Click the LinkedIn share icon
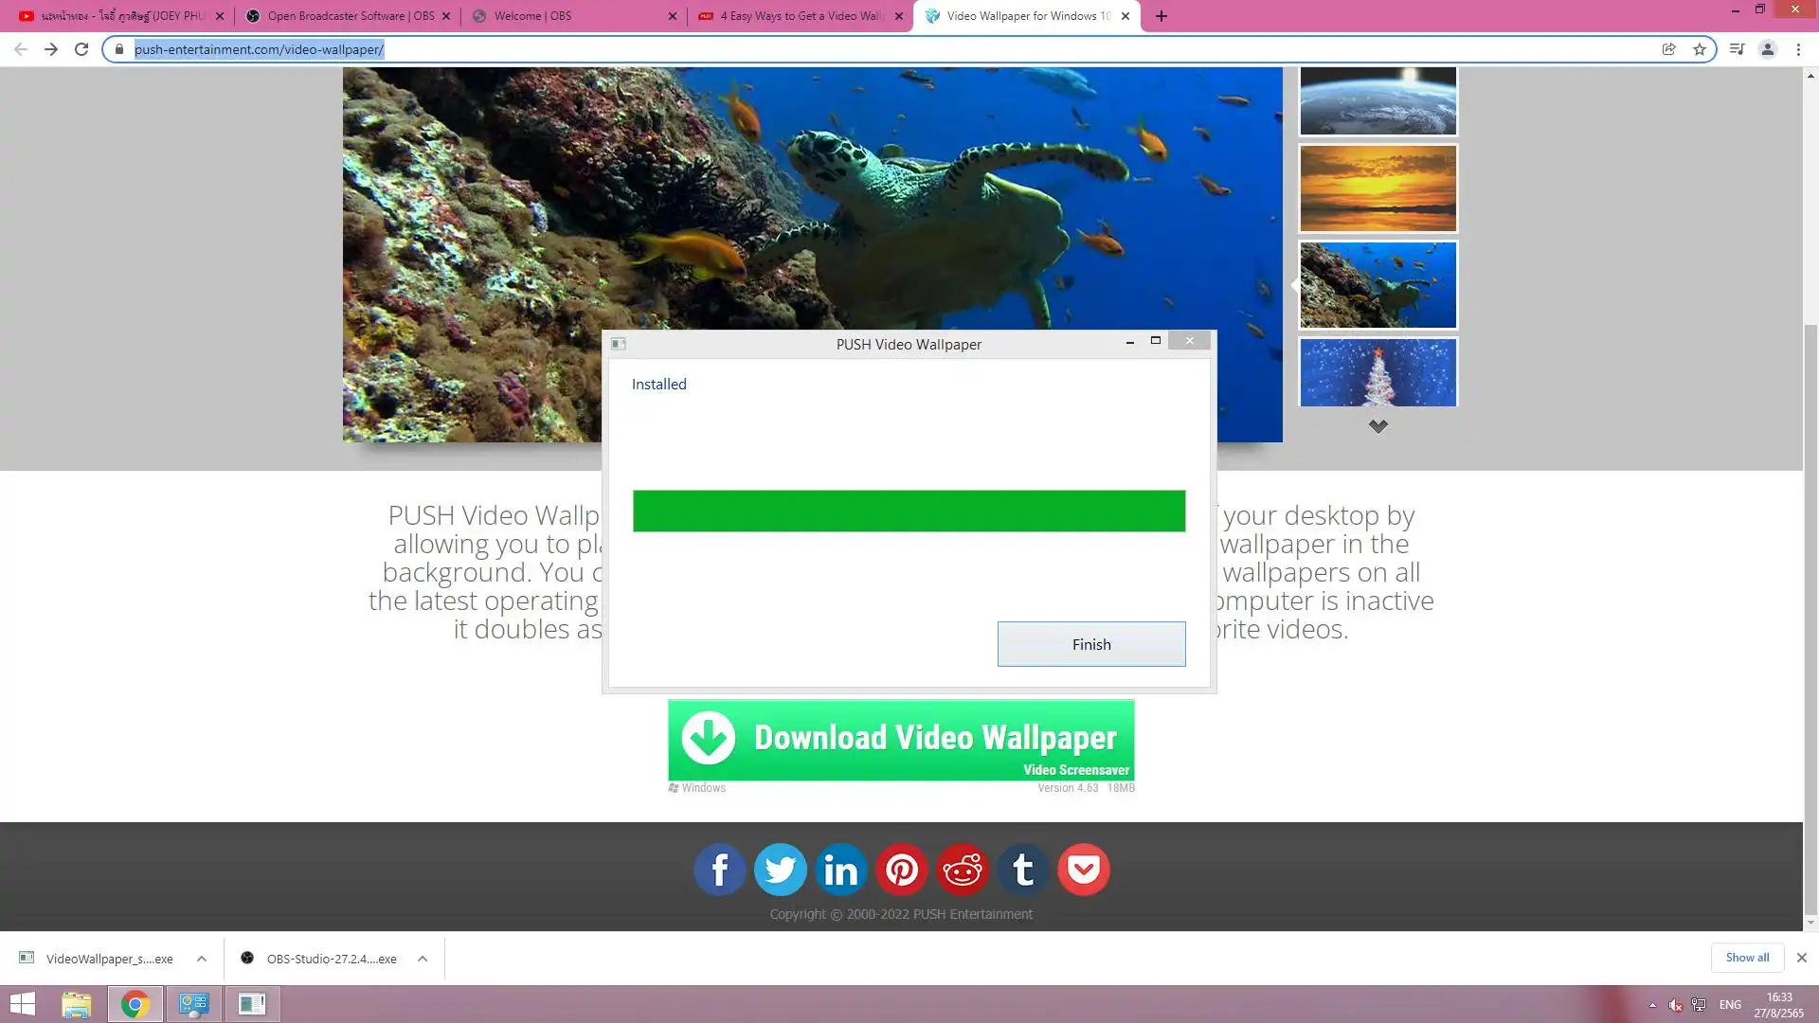Image resolution: width=1819 pixels, height=1023 pixels. (x=840, y=870)
